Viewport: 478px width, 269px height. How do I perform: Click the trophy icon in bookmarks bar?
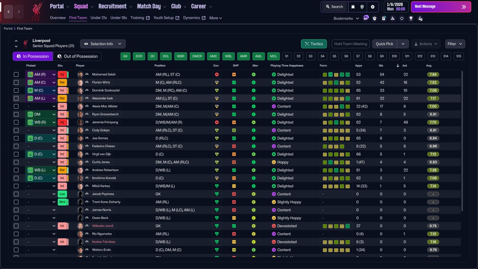(411, 18)
